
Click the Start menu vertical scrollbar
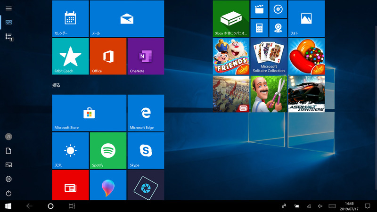point(376,107)
